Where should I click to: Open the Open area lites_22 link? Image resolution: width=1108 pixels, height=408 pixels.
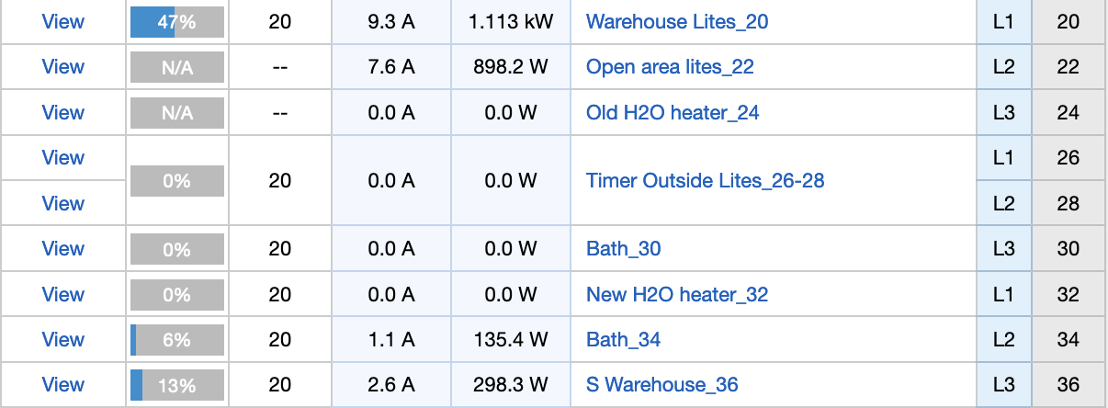click(670, 67)
